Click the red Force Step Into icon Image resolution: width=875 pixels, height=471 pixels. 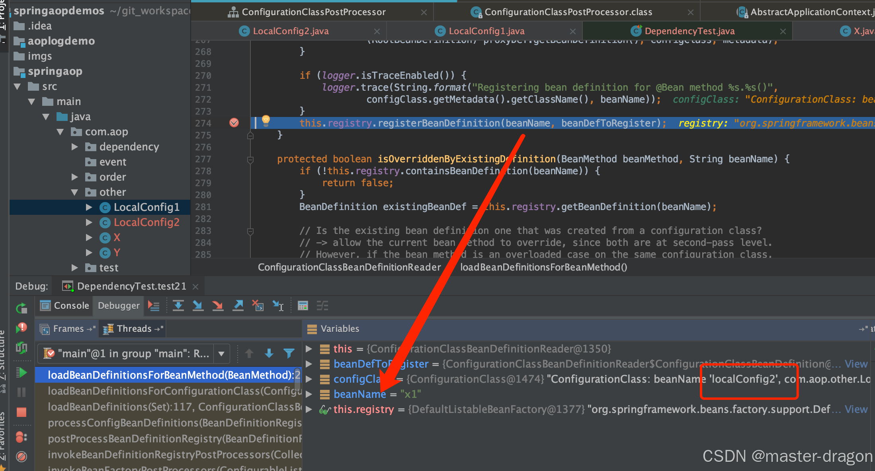coord(218,306)
